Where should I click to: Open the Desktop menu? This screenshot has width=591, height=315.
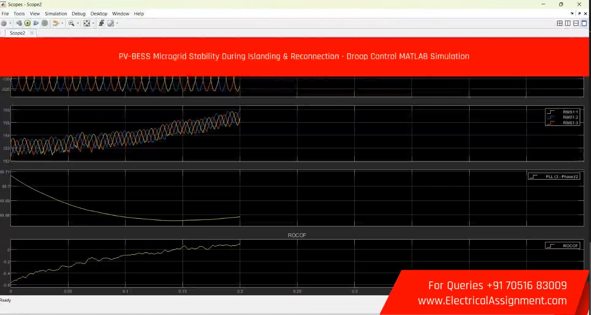(x=99, y=14)
